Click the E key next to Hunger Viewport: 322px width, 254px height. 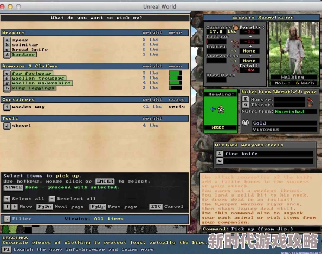point(246,99)
